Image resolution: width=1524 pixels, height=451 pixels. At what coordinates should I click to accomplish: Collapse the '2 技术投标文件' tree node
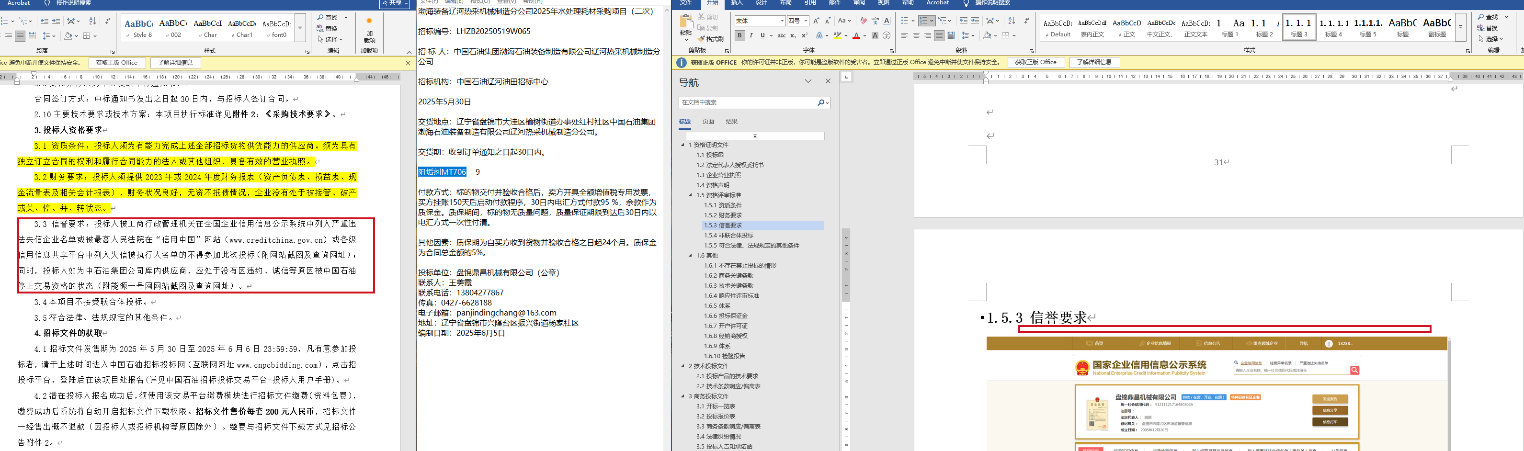click(x=682, y=366)
